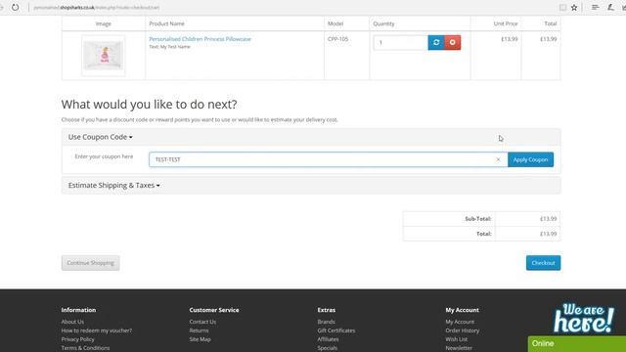Image resolution: width=626 pixels, height=352 pixels.
Task: Open Specials footer link
Action: (x=328, y=348)
